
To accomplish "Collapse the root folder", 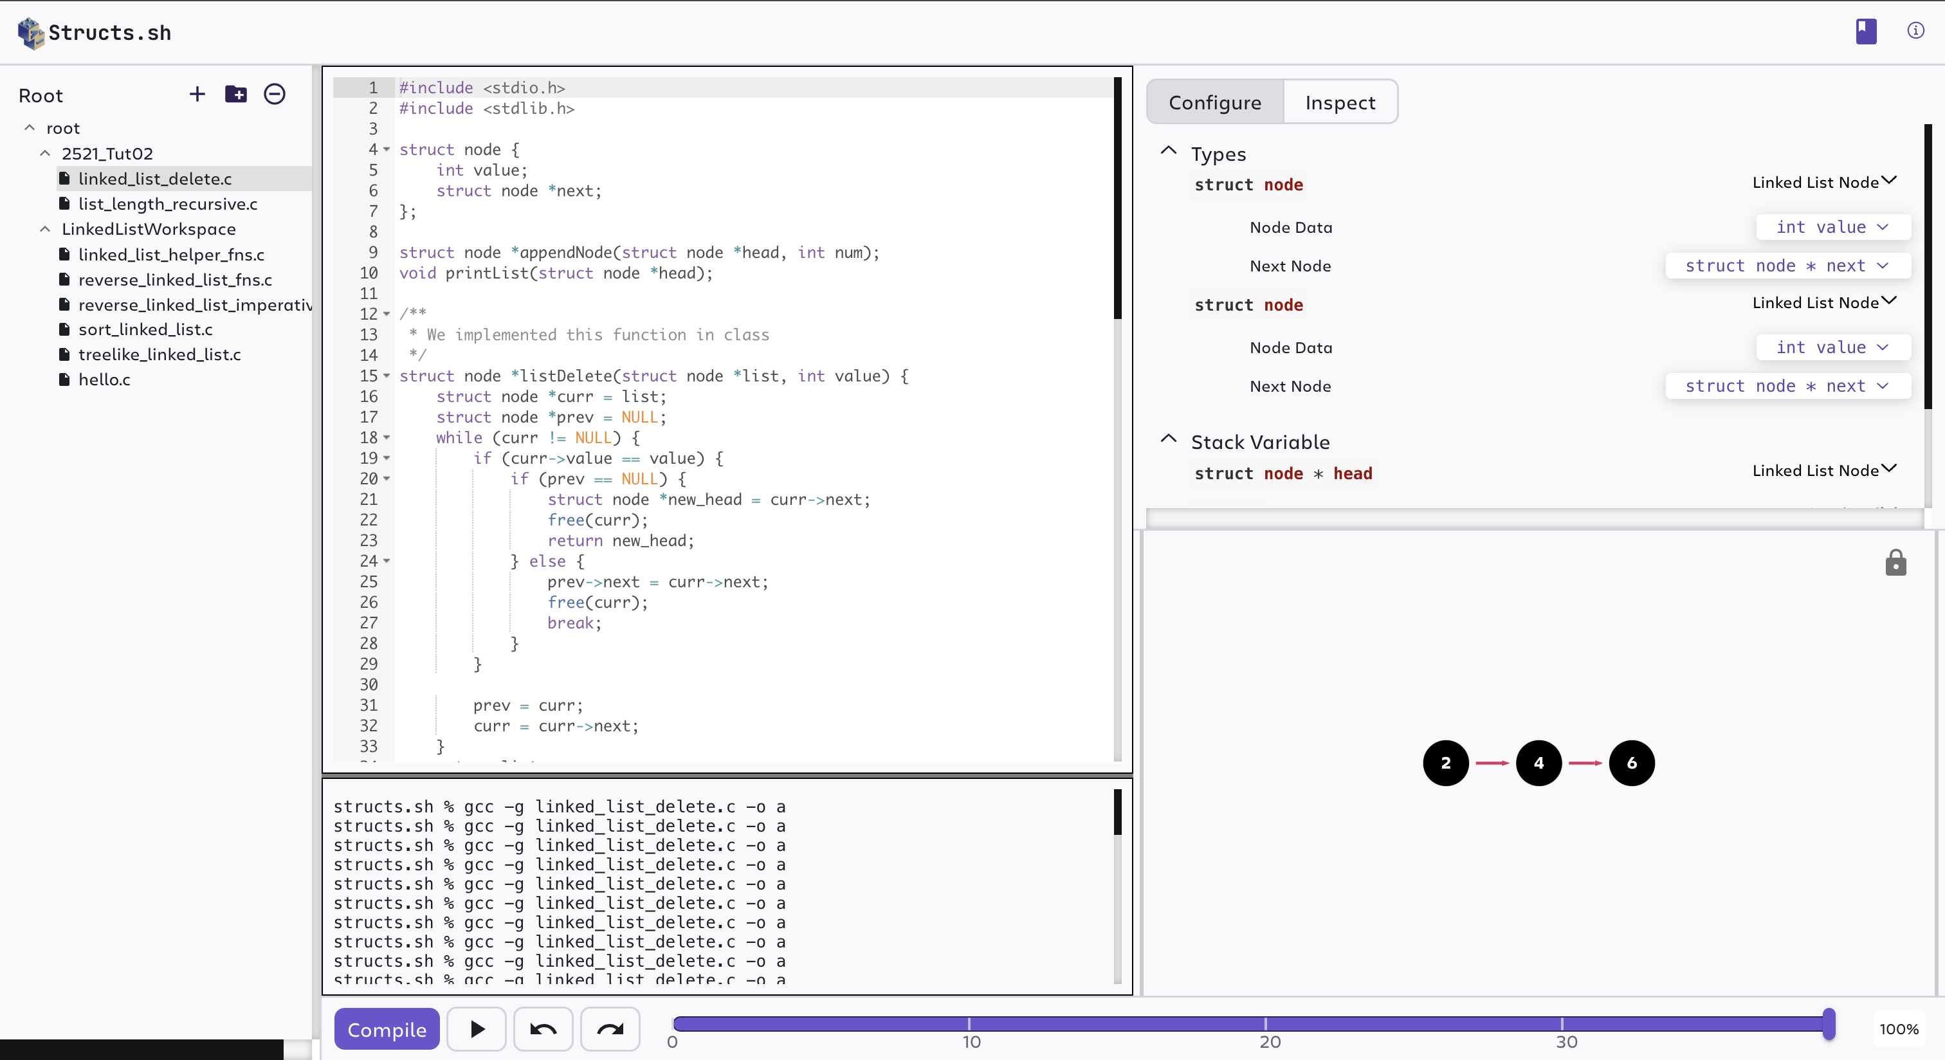I will point(30,127).
